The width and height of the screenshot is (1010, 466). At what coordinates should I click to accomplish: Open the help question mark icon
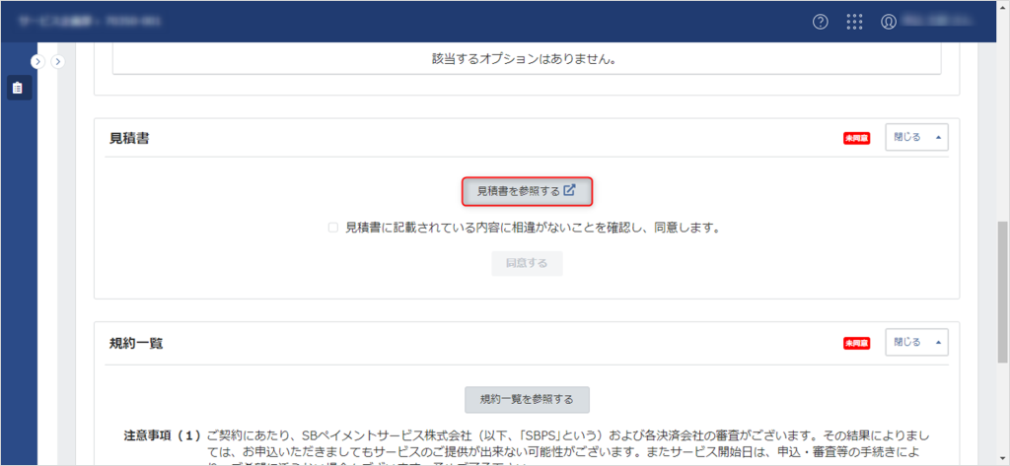coord(820,22)
